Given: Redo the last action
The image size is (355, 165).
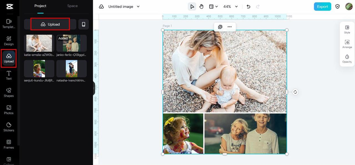Looking at the screenshot, I should tap(258, 7).
